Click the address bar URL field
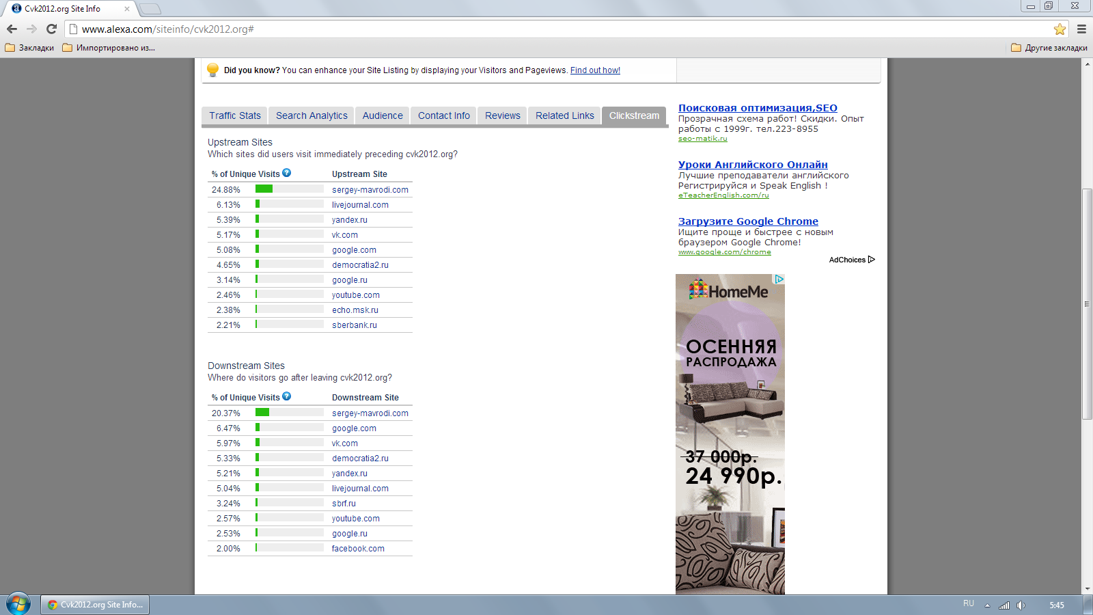The height and width of the screenshot is (615, 1093). [478, 29]
